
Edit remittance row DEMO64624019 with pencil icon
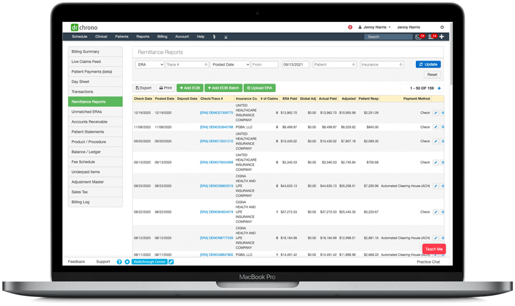436,212
